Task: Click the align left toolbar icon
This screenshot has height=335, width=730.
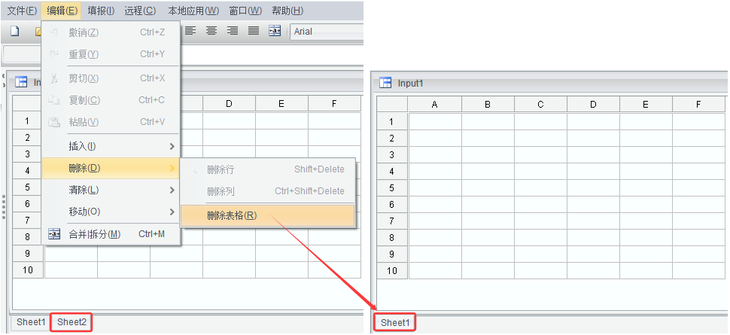Action: [x=190, y=31]
